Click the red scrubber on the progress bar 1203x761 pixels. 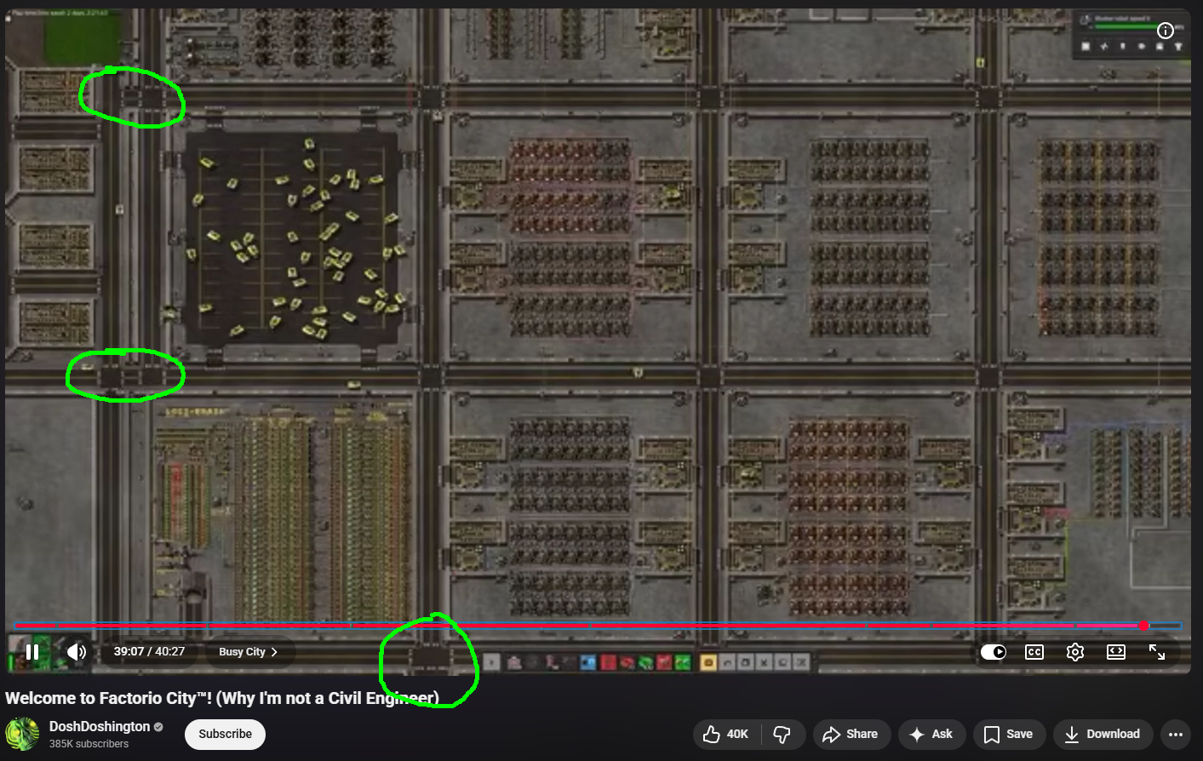pos(1143,626)
